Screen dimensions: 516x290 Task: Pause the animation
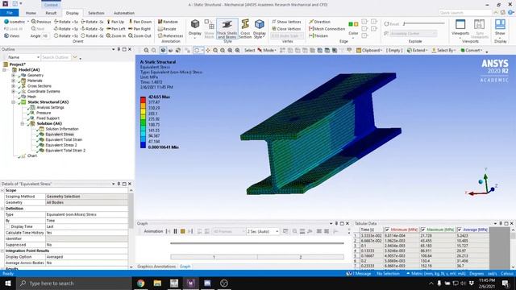(x=176, y=231)
